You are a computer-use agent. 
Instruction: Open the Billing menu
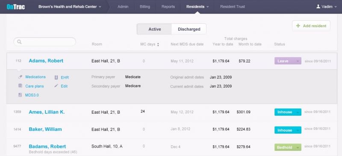(x=145, y=7)
